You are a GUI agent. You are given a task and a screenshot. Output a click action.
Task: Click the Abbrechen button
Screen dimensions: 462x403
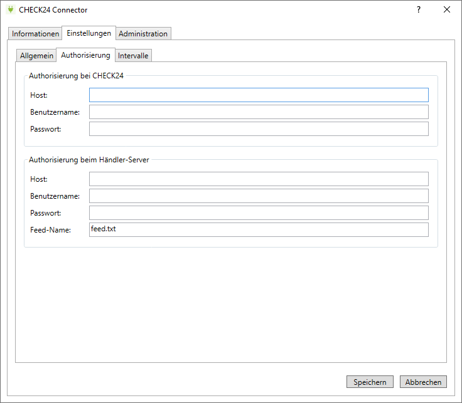423,382
